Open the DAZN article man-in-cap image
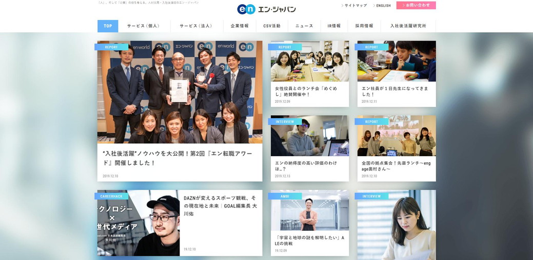The width and height of the screenshot is (533, 260). click(x=139, y=223)
